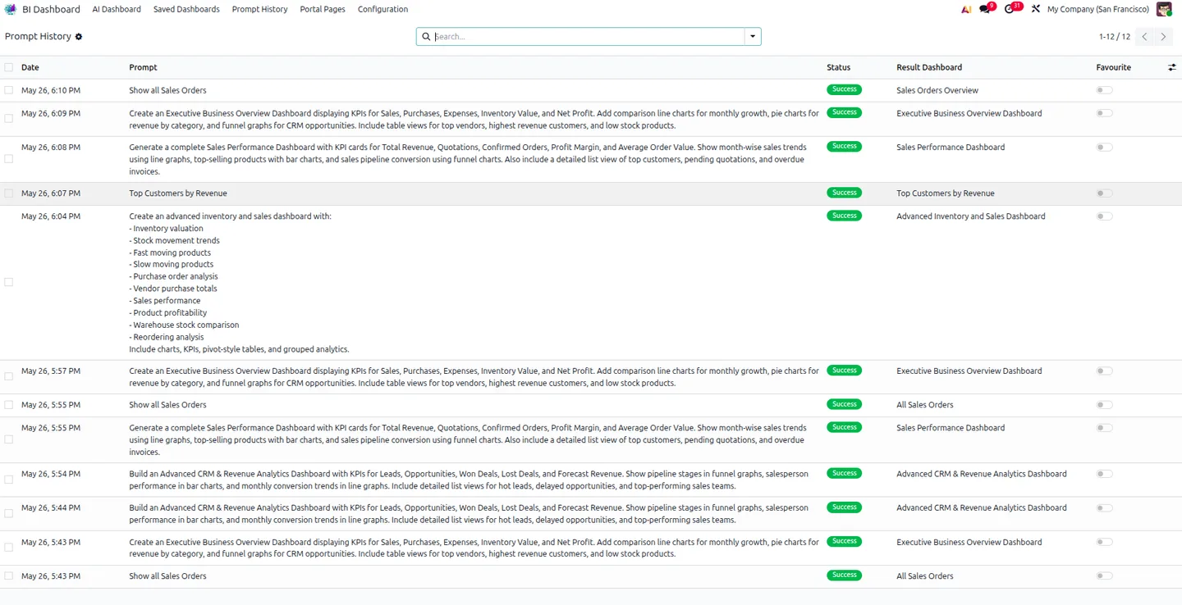This screenshot has width=1182, height=605.
Task: Sort by the Prompt column header
Action: click(x=143, y=67)
